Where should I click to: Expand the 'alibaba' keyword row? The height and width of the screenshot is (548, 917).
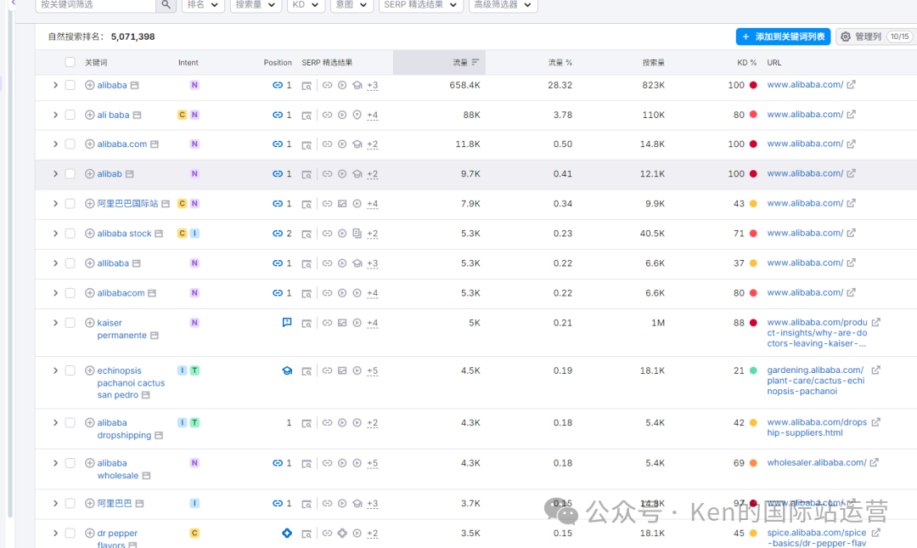tap(55, 85)
